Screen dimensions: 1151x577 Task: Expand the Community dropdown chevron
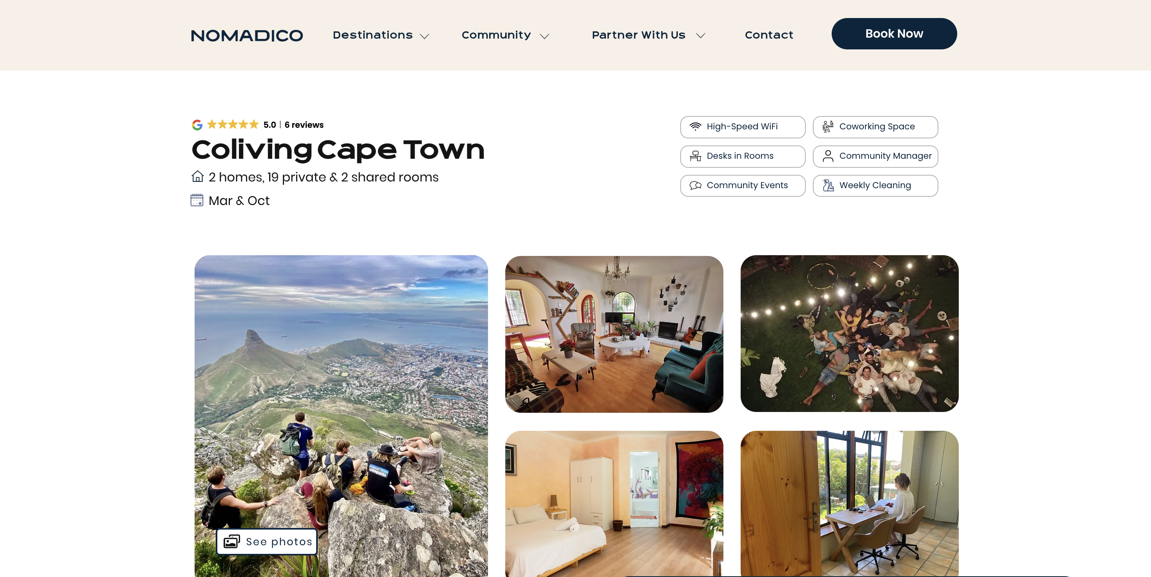click(x=544, y=36)
